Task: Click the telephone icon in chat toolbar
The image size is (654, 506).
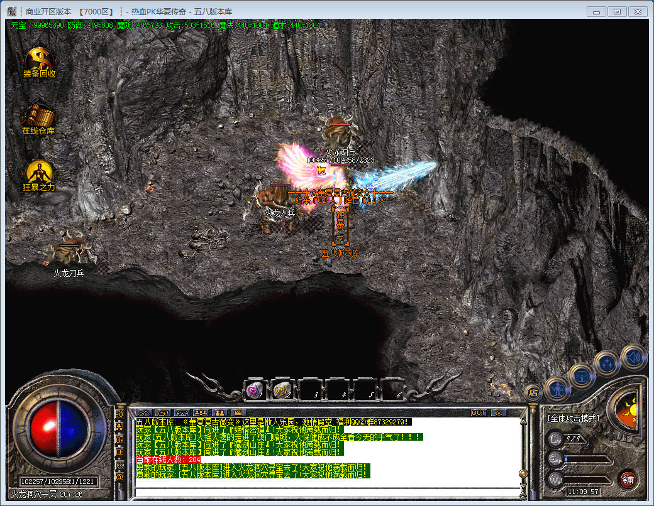Action: coord(182,412)
